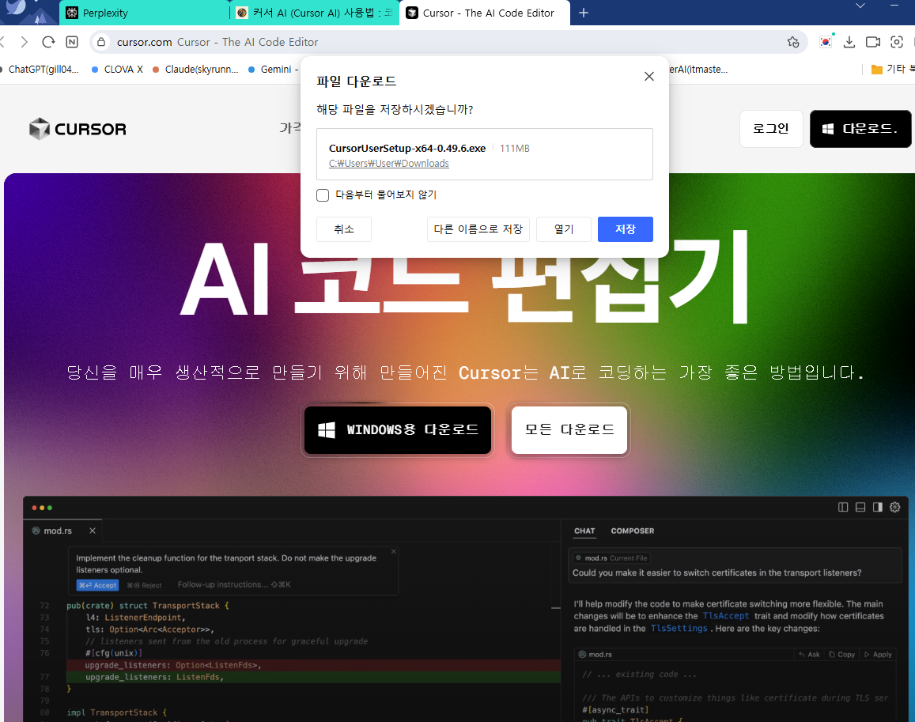Open the Claude bookmark

point(195,70)
